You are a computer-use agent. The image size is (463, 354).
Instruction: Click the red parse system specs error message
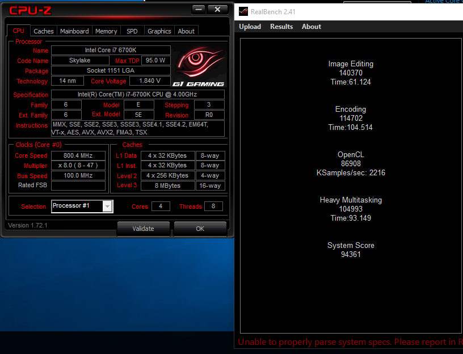[350, 342]
